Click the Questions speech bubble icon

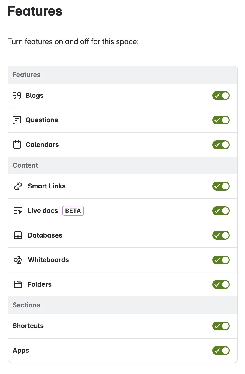[x=17, y=120]
